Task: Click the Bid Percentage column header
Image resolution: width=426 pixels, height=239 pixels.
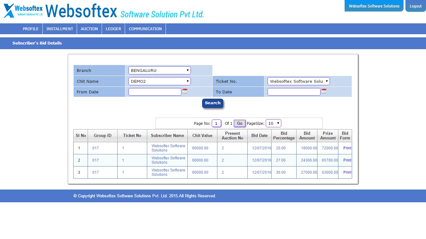Action: [284, 136]
